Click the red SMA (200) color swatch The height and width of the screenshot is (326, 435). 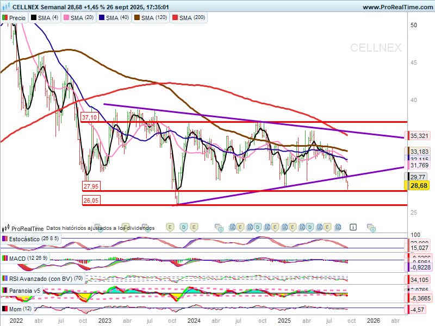click(x=175, y=18)
